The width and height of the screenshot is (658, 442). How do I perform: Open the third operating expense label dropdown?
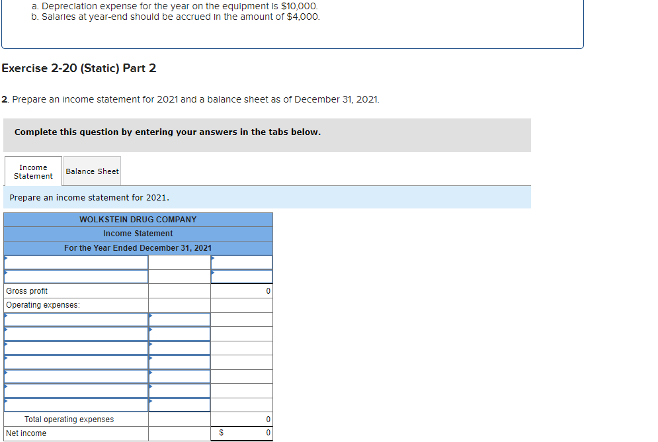[x=75, y=347]
